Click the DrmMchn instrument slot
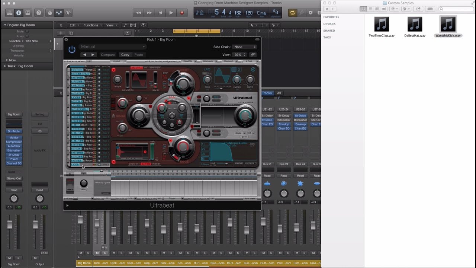The image size is (476, 268). [x=14, y=131]
